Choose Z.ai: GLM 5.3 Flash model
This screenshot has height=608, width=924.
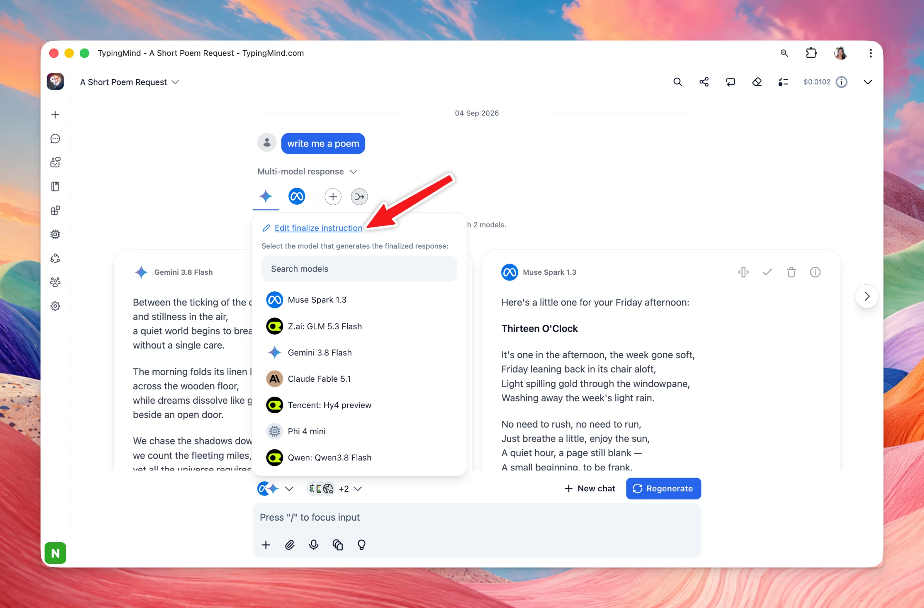[359, 326]
